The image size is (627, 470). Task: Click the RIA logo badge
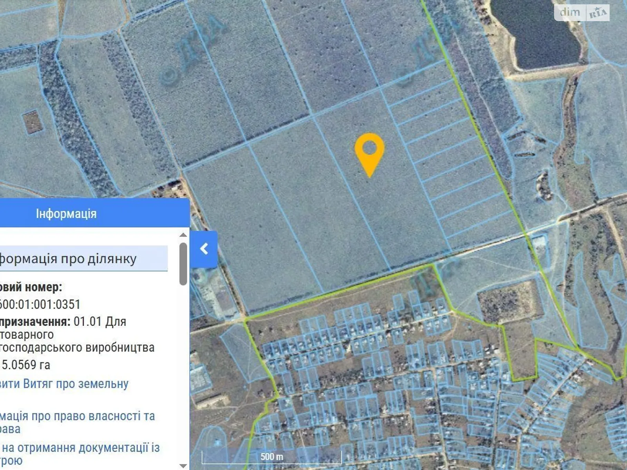point(598,13)
